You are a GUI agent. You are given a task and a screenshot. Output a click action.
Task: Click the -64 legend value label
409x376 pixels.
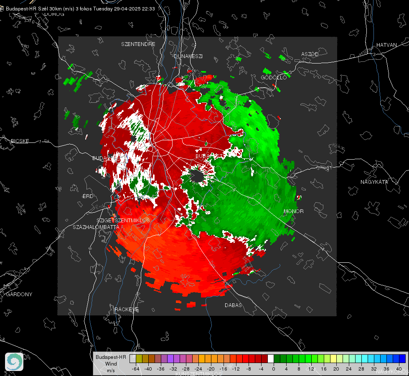tap(135, 369)
